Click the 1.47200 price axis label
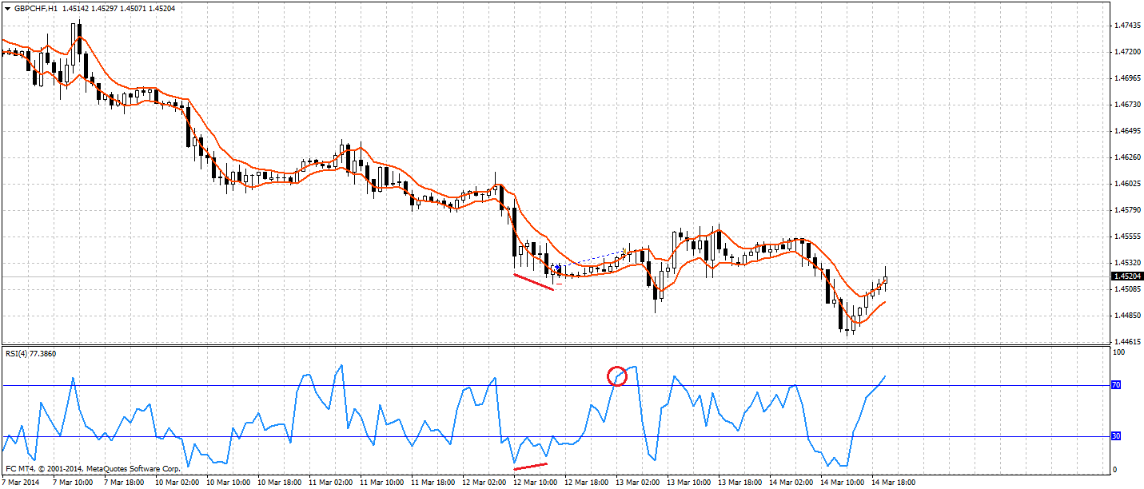The width and height of the screenshot is (1144, 489). coord(1126,52)
